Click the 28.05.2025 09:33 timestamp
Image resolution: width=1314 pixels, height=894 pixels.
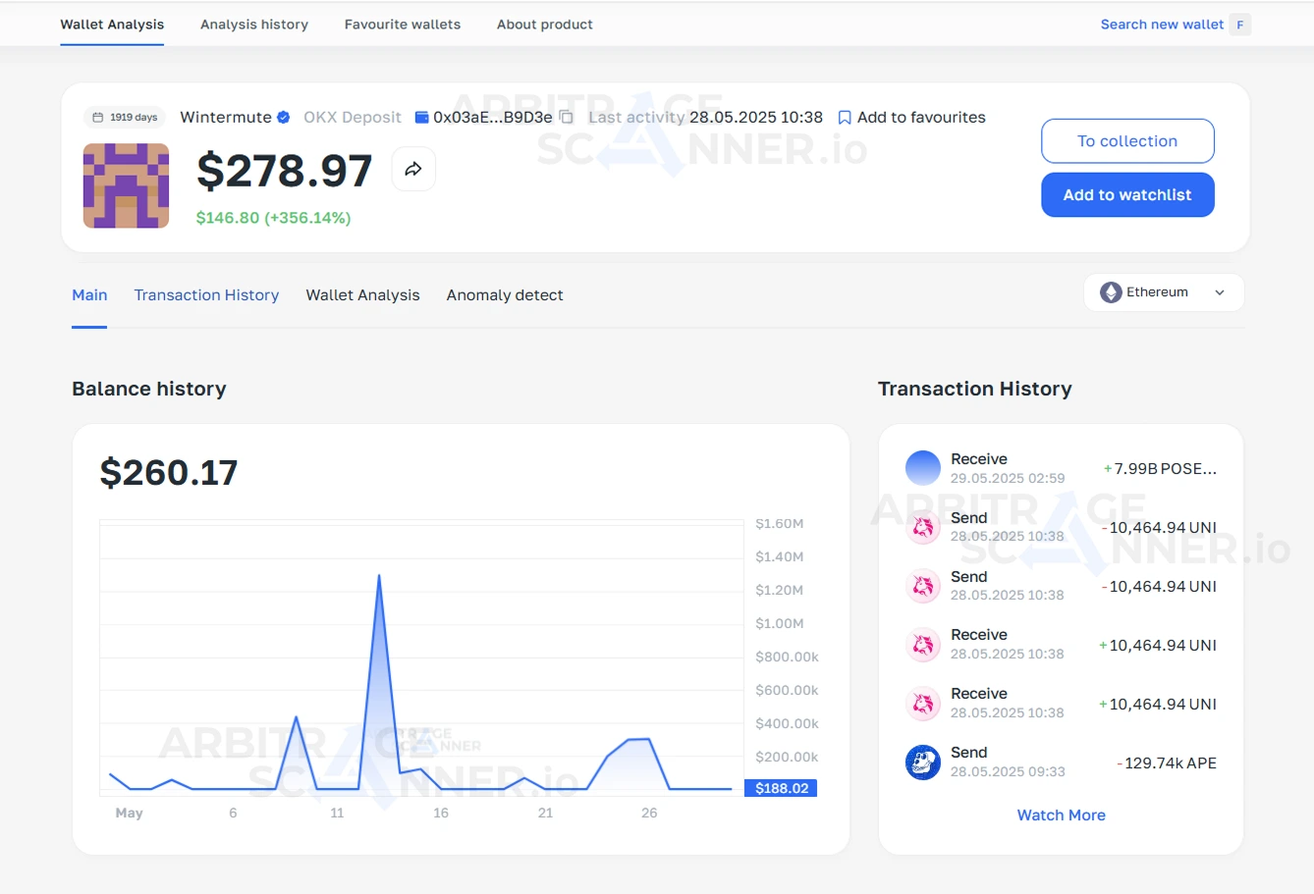1008,772
